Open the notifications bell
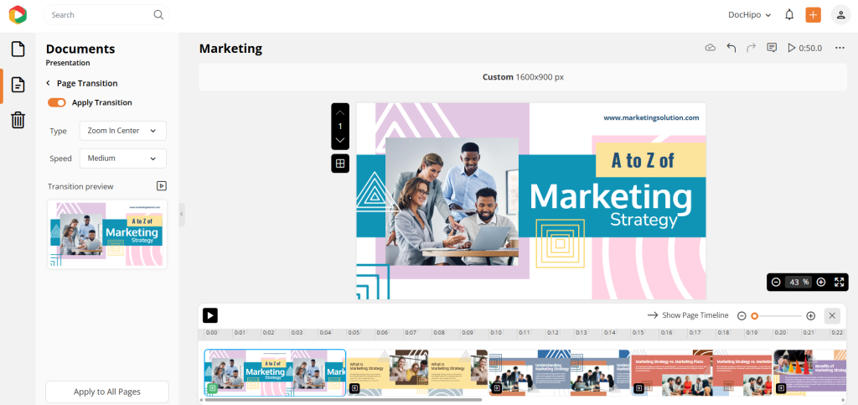Image resolution: width=858 pixels, height=405 pixels. [789, 15]
